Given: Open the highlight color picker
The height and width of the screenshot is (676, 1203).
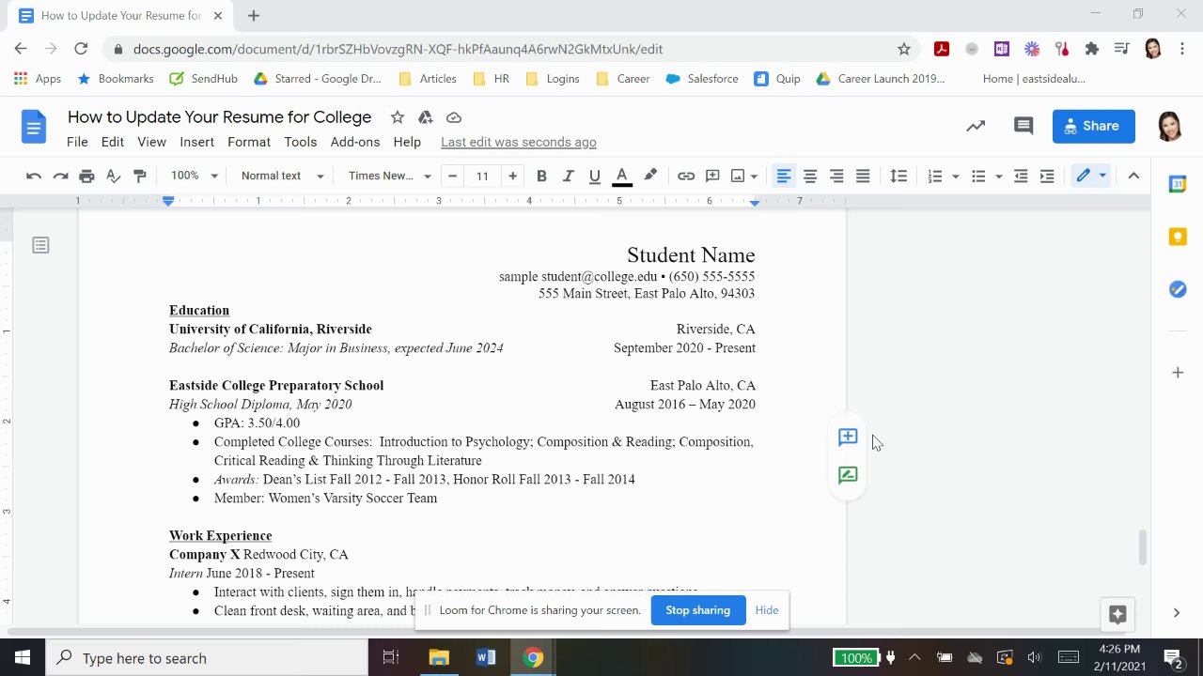Looking at the screenshot, I should click(x=650, y=176).
